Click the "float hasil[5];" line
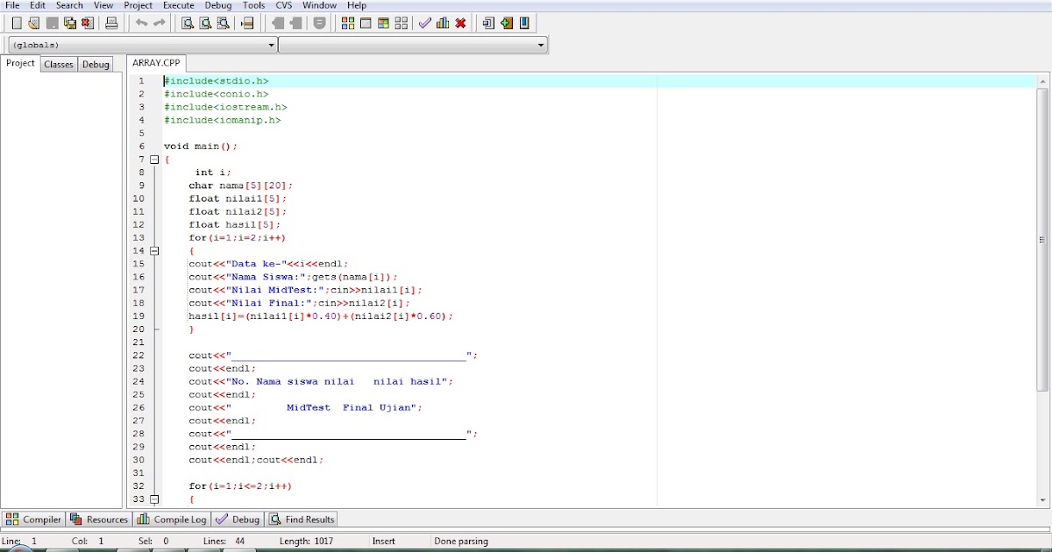 tap(235, 224)
